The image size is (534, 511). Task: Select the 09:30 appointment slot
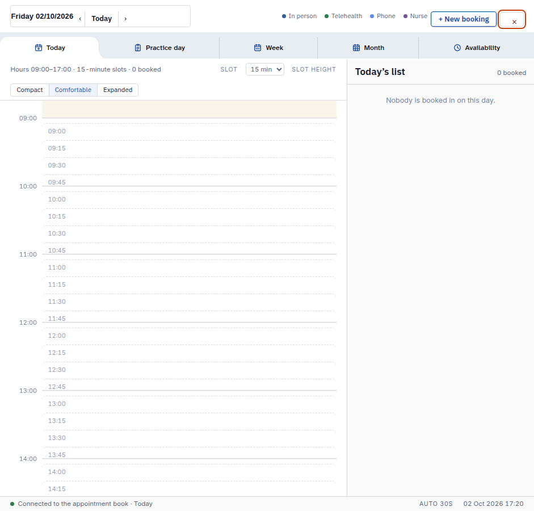[190, 166]
